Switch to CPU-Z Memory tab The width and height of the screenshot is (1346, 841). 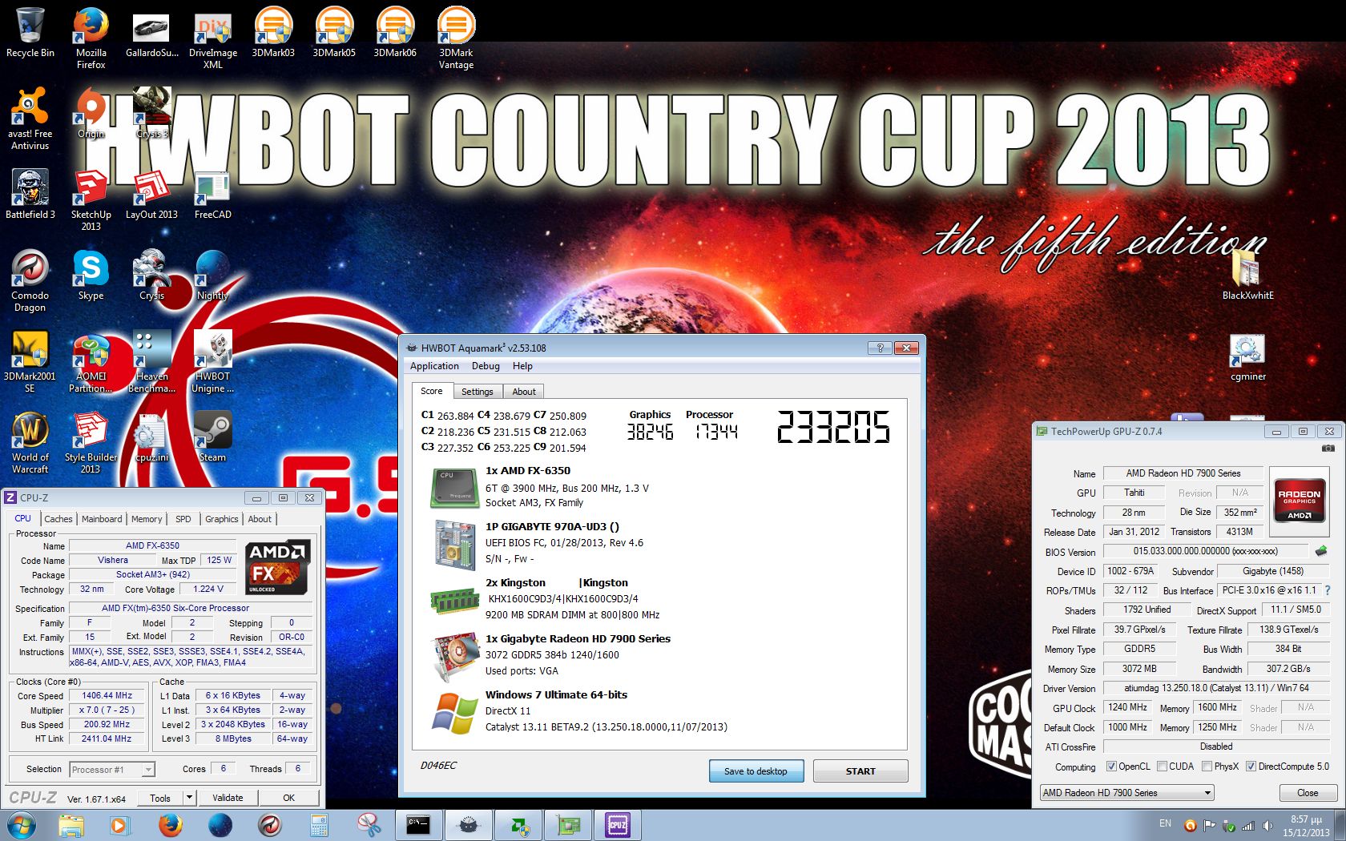(x=147, y=519)
